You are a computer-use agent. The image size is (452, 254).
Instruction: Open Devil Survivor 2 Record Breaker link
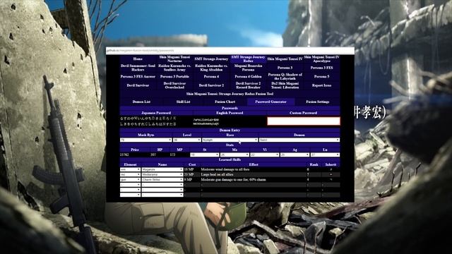(248, 85)
